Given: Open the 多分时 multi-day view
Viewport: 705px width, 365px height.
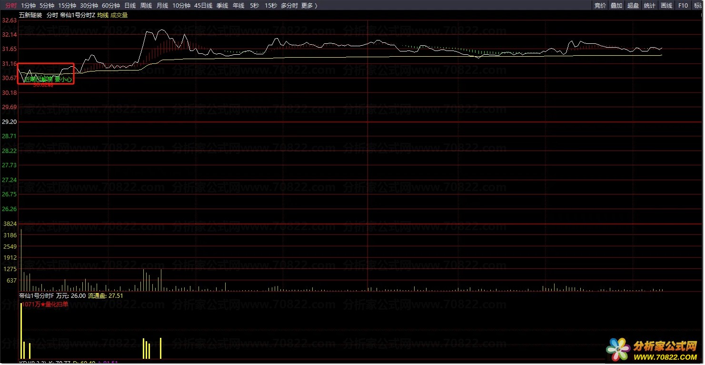Looking at the screenshot, I should (x=289, y=6).
